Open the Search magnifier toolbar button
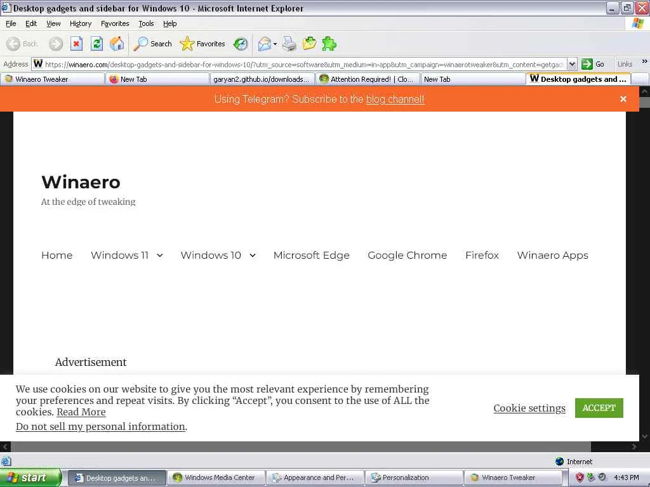 point(152,44)
